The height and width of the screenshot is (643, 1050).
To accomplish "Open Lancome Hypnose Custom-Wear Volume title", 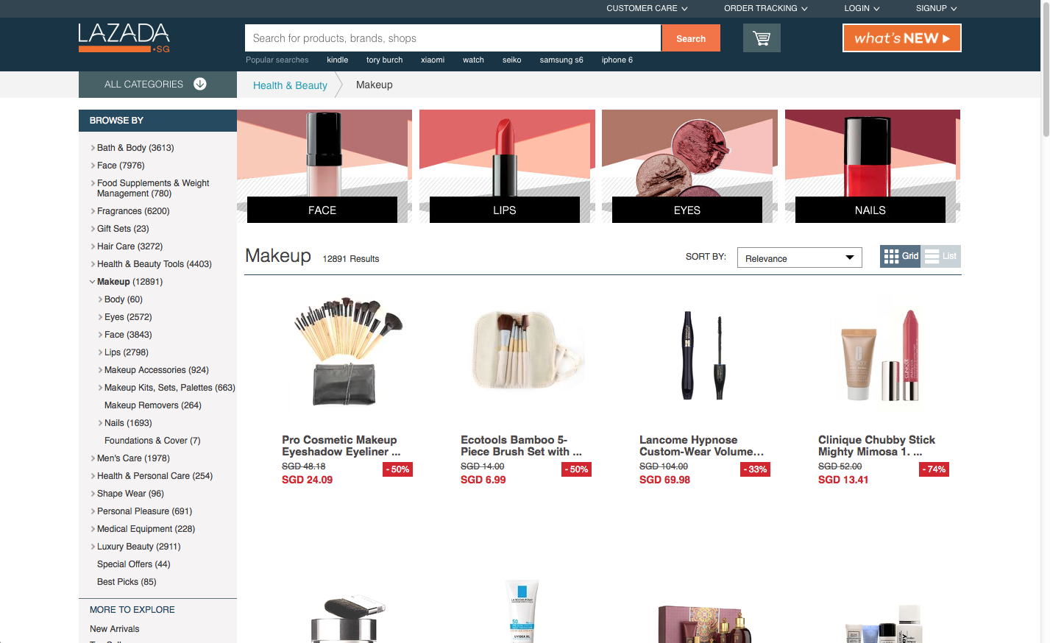I will coord(702,446).
